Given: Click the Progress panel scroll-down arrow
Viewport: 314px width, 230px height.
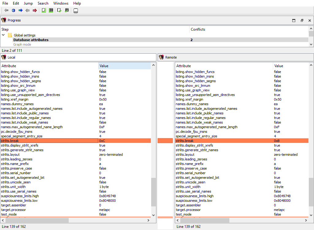Looking at the screenshot, I should click(x=311, y=44).
